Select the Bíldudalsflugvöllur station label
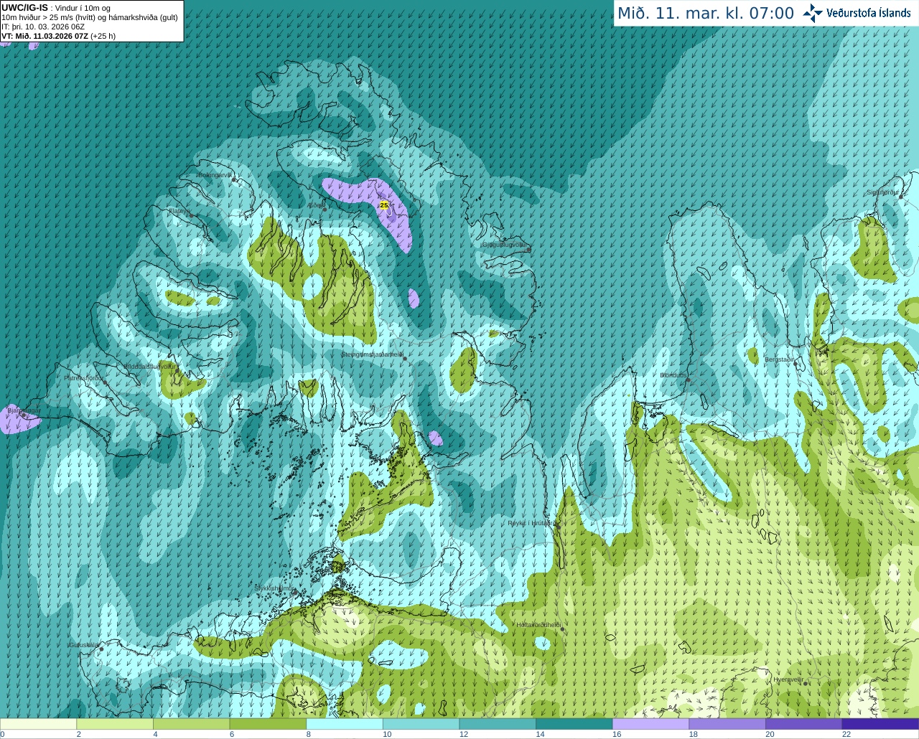The image size is (919, 739). 149,366
